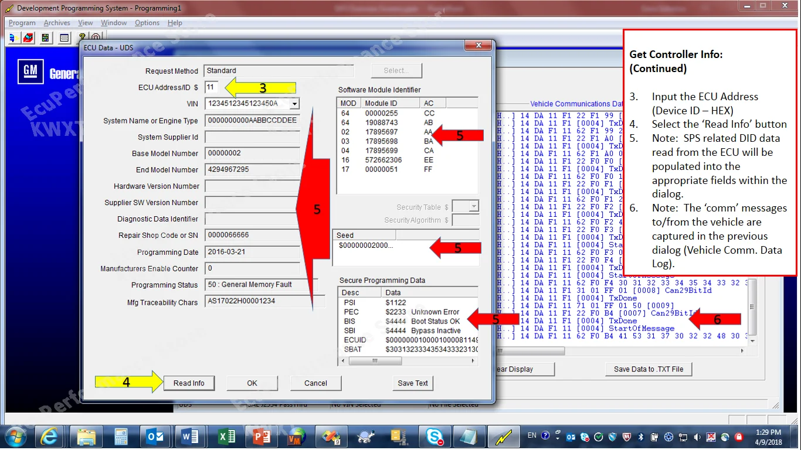The width and height of the screenshot is (801, 450).
Task: Open the Calculator taskbar icon
Action: (x=121, y=437)
